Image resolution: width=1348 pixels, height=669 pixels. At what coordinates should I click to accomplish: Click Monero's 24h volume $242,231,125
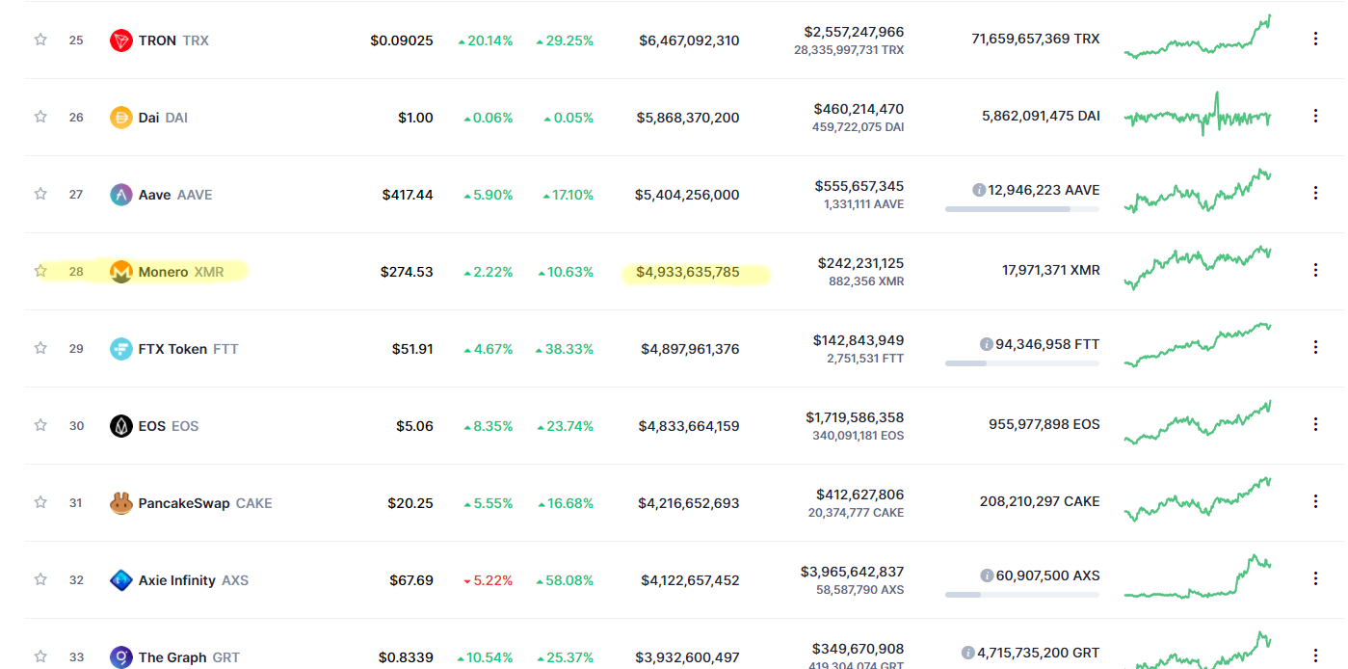(x=860, y=263)
